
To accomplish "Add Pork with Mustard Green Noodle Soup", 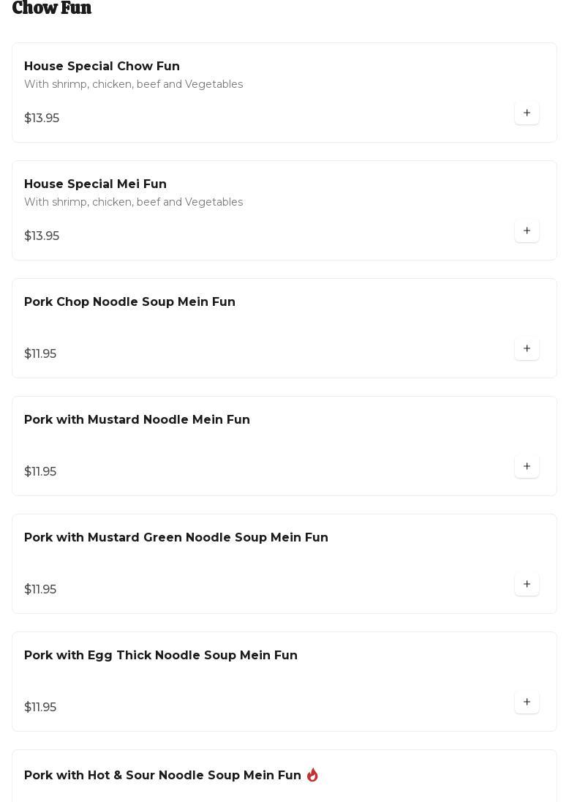I will (x=527, y=584).
